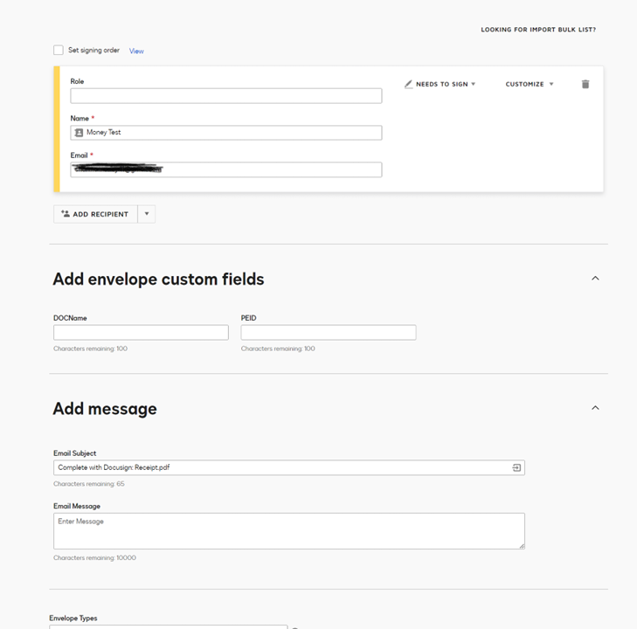Click the address book icon in Name field
637x629 pixels.
click(x=79, y=133)
